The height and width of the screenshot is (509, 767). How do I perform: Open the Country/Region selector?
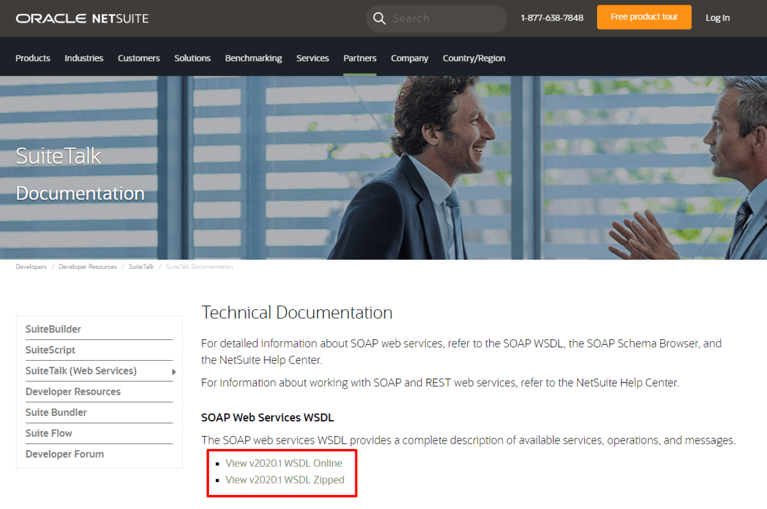[x=474, y=58]
